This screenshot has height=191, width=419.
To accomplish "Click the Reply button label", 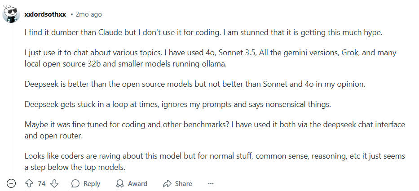I will coord(92,183).
